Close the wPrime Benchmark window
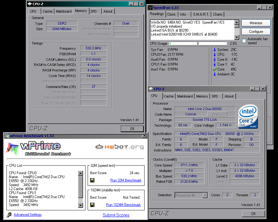The width and height of the screenshot is (278, 222). [x=145, y=136]
